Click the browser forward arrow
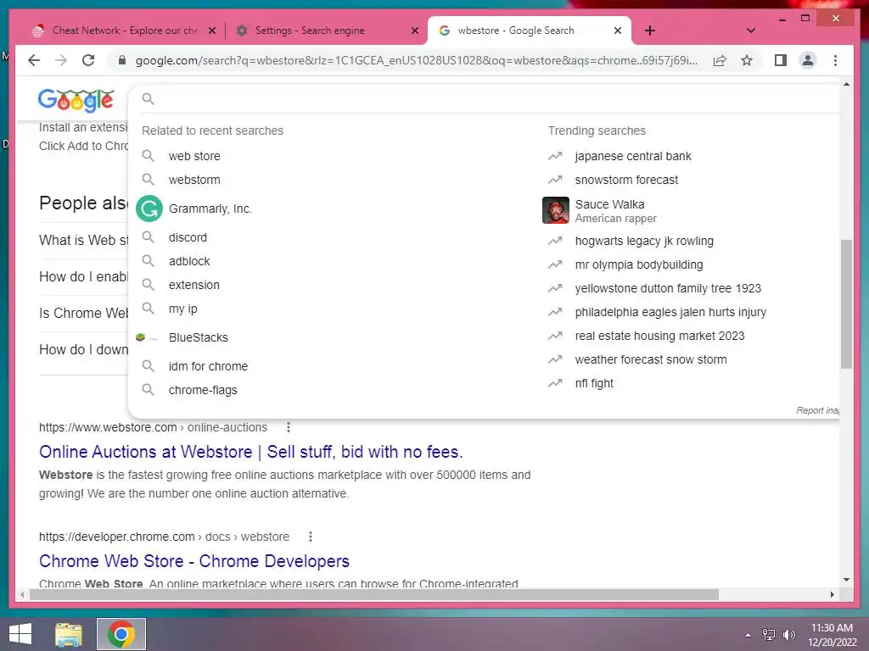The width and height of the screenshot is (869, 651). [61, 60]
